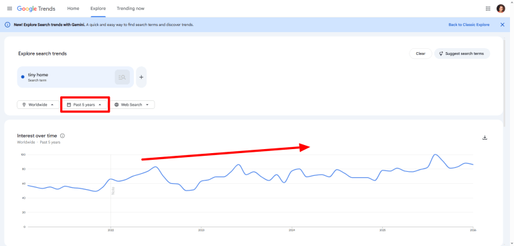Click the Interest over time title

37,136
